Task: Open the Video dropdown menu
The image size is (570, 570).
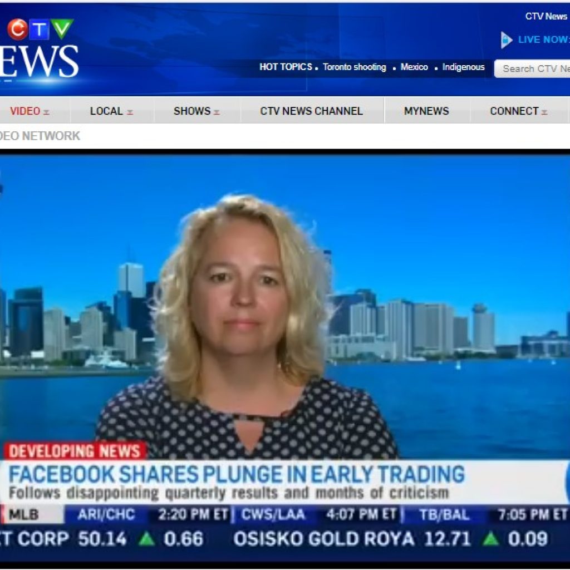Action: [x=30, y=111]
